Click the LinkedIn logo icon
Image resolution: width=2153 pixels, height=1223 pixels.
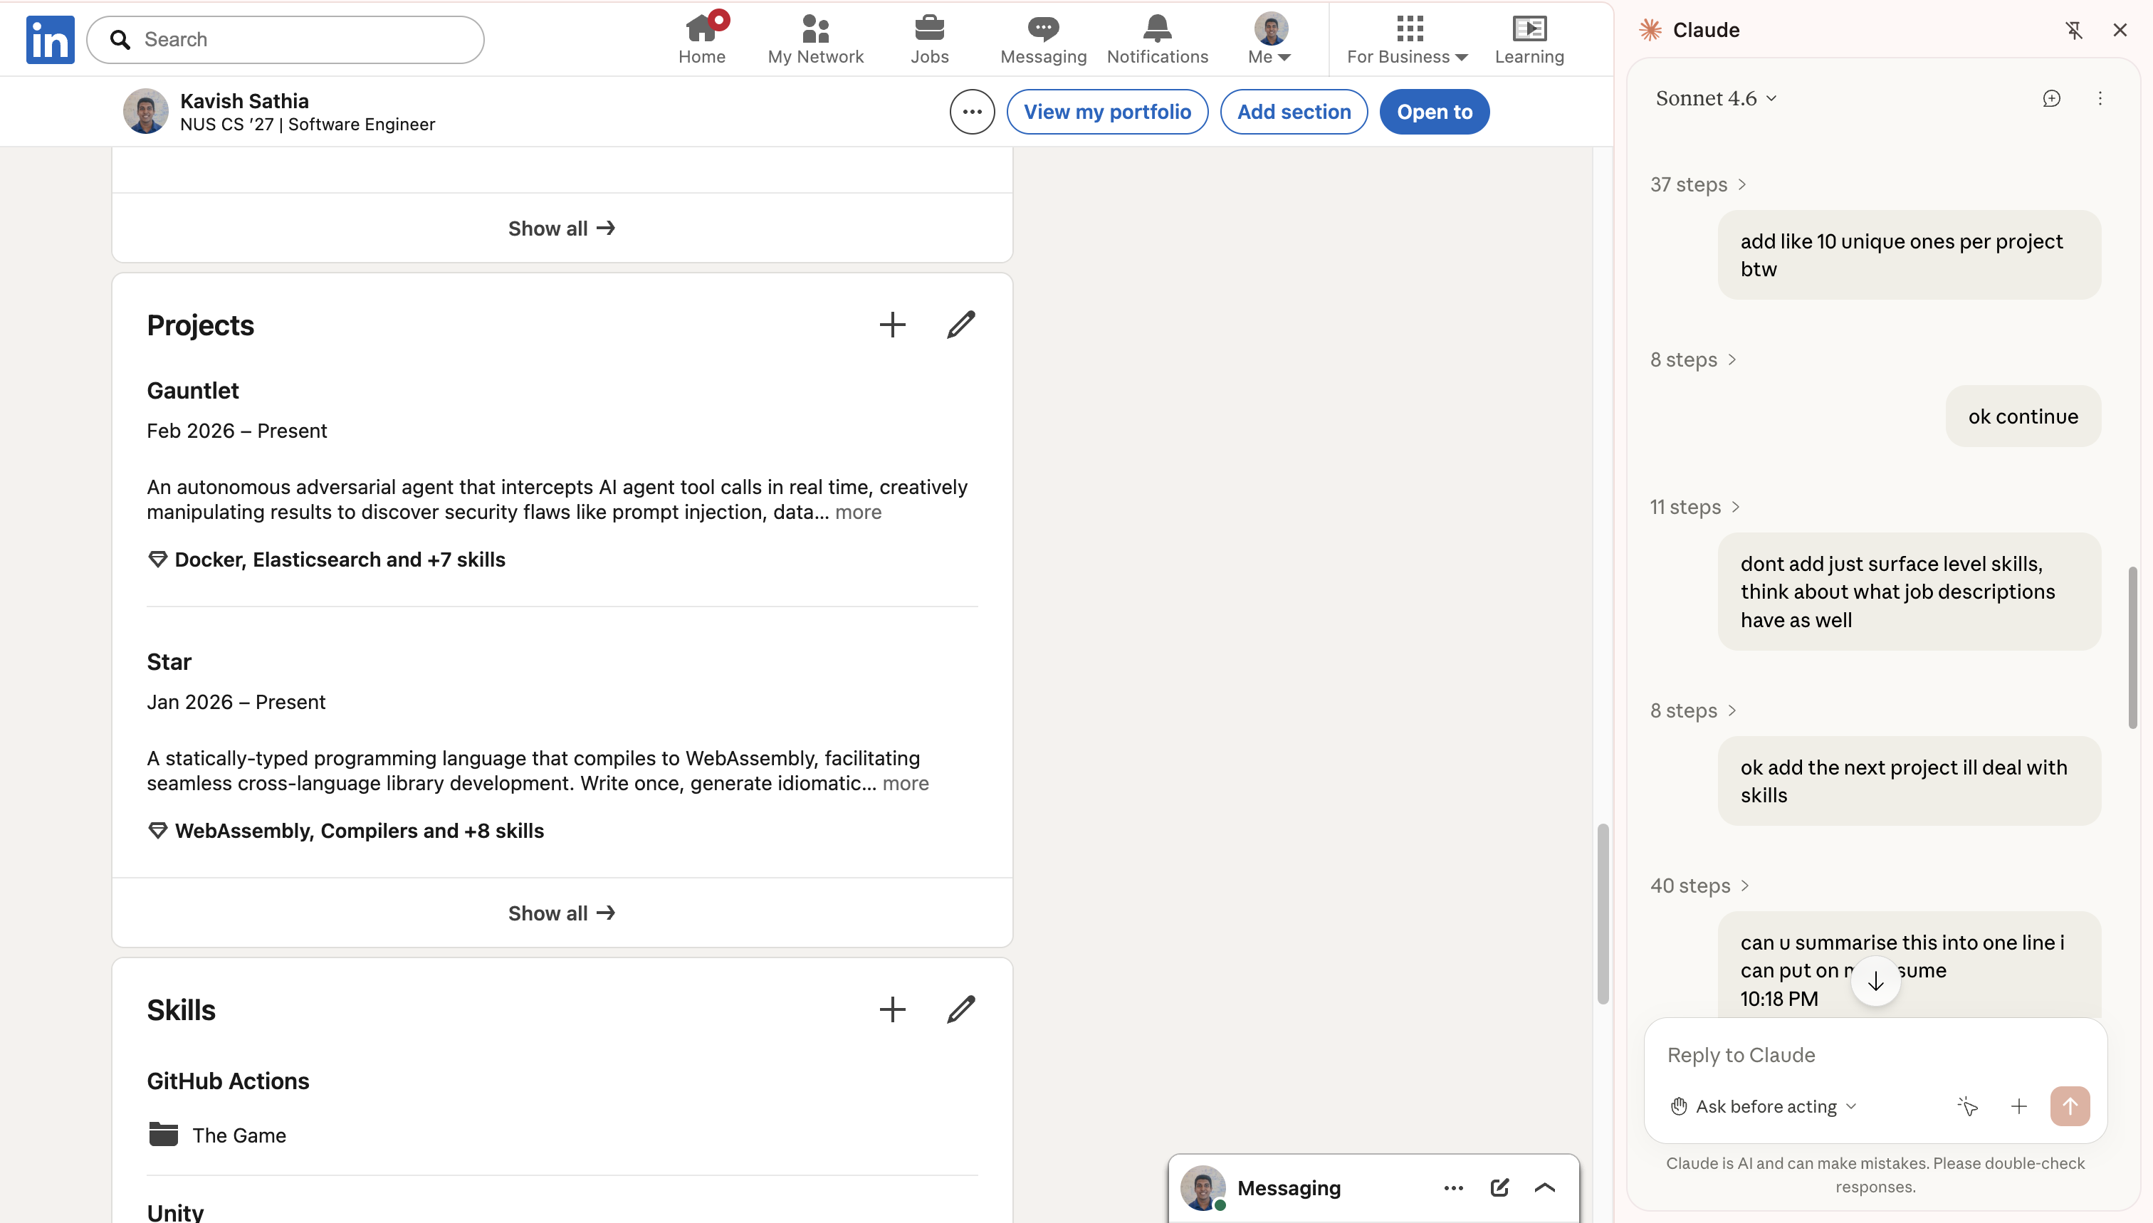tap(50, 38)
